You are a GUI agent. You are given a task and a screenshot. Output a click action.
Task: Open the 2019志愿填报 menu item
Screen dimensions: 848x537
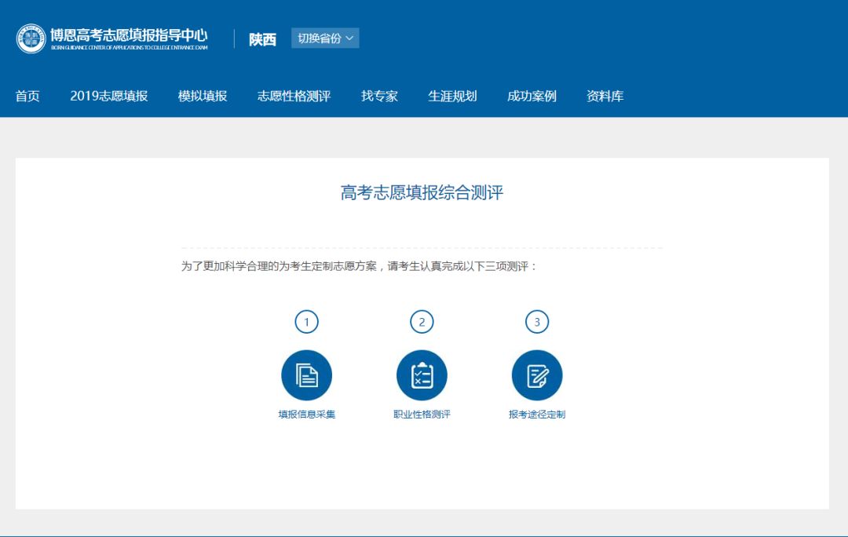(x=108, y=97)
